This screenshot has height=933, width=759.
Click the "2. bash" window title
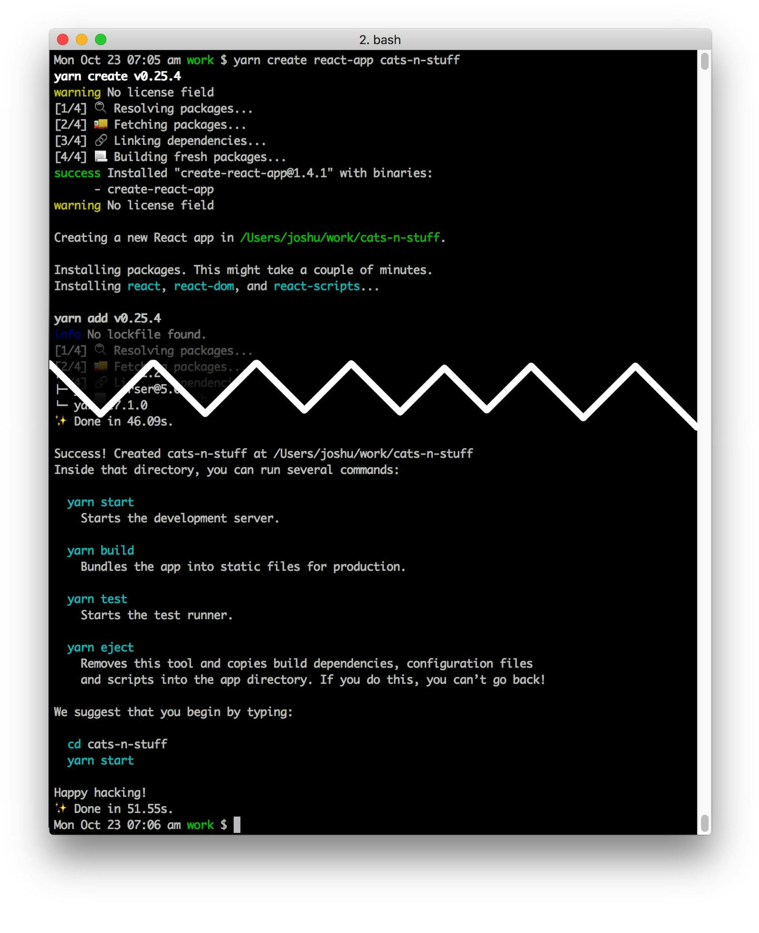(379, 40)
